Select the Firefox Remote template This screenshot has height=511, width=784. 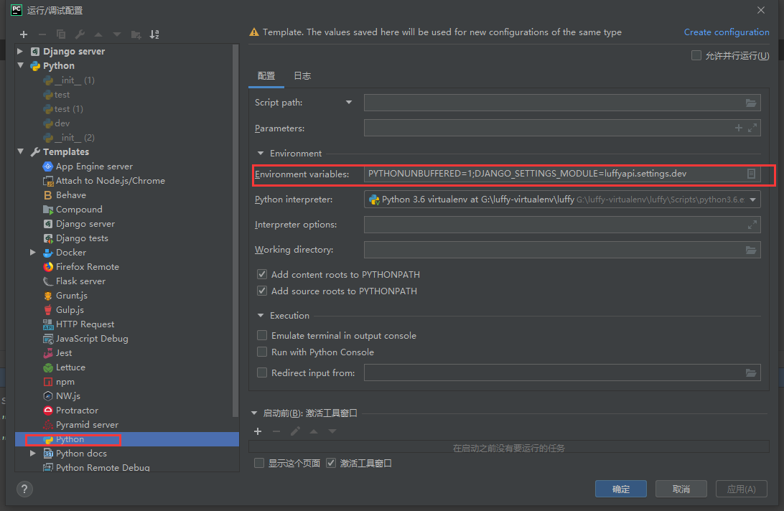pos(88,267)
